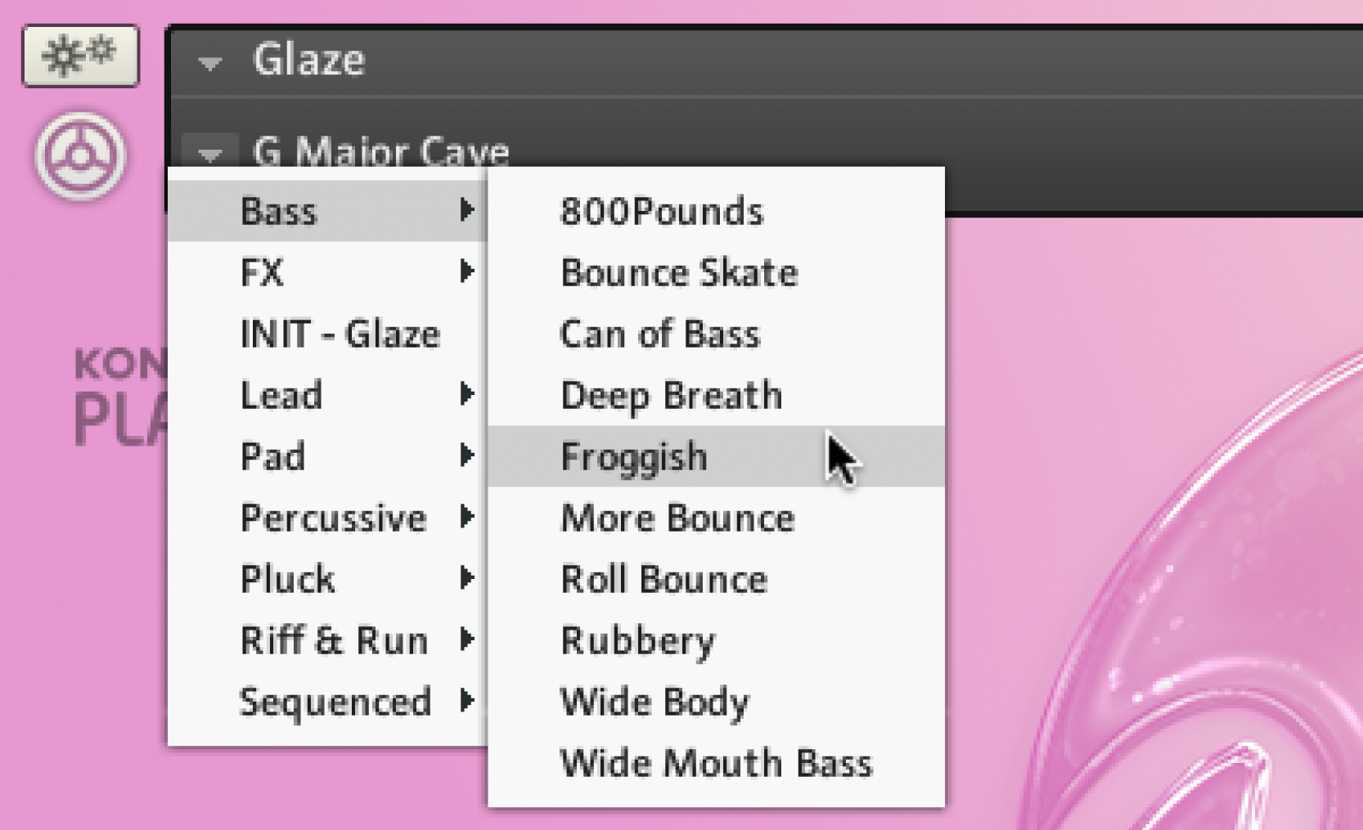Select the Can of Bass preset
The image size is (1363, 830).
tap(659, 334)
